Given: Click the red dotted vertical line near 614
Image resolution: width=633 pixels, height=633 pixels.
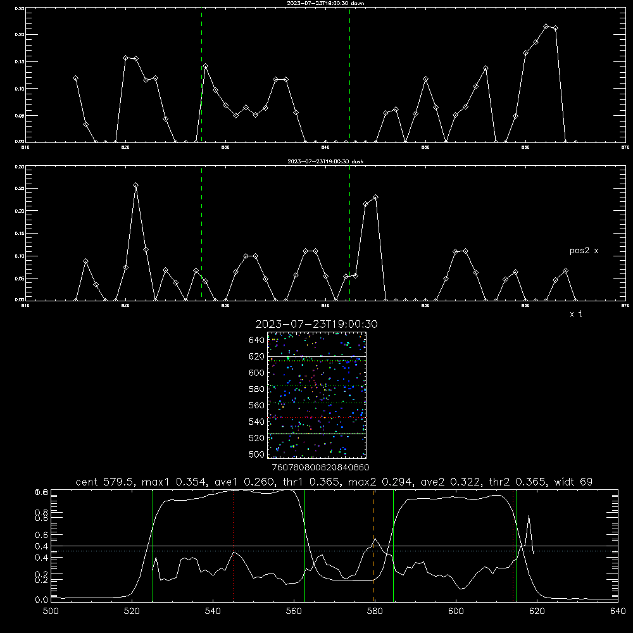Looking at the screenshot, I should coord(513,546).
